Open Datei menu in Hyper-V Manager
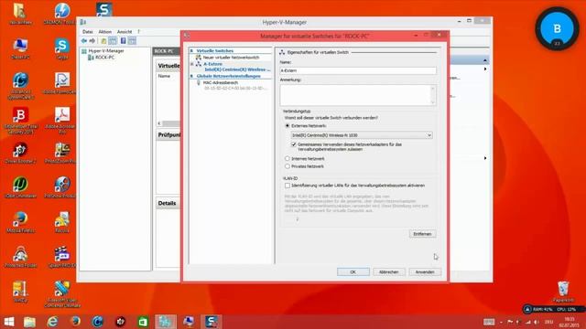 [88, 32]
